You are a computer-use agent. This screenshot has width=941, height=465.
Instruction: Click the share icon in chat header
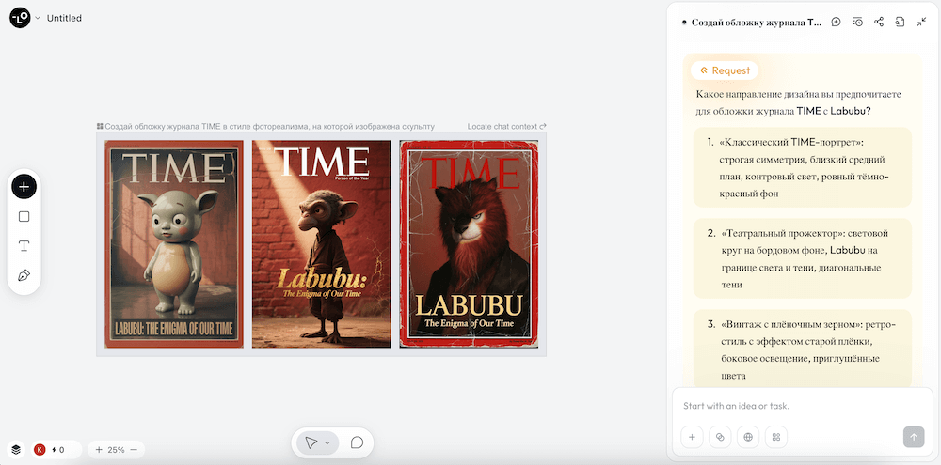point(879,22)
